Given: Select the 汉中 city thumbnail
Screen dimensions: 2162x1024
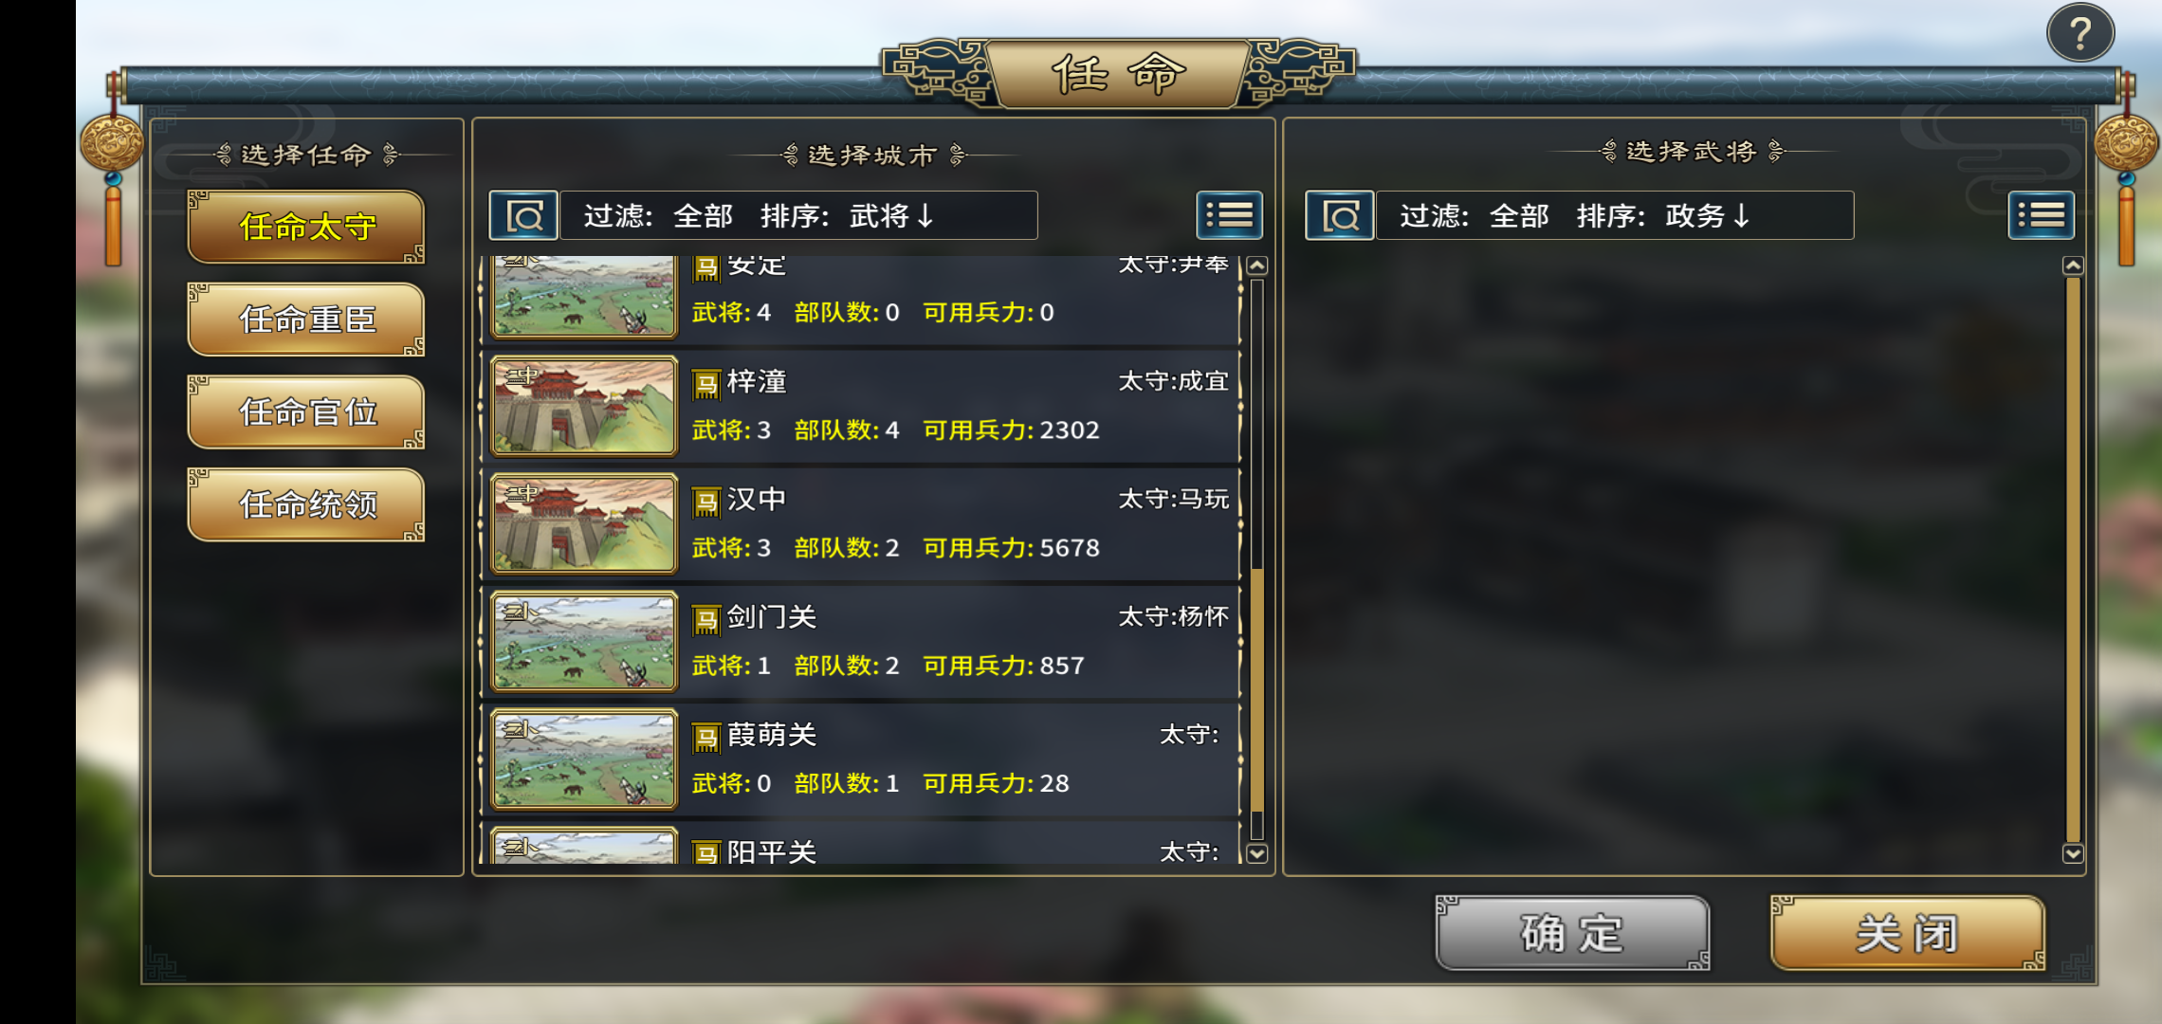Looking at the screenshot, I should point(584,524).
